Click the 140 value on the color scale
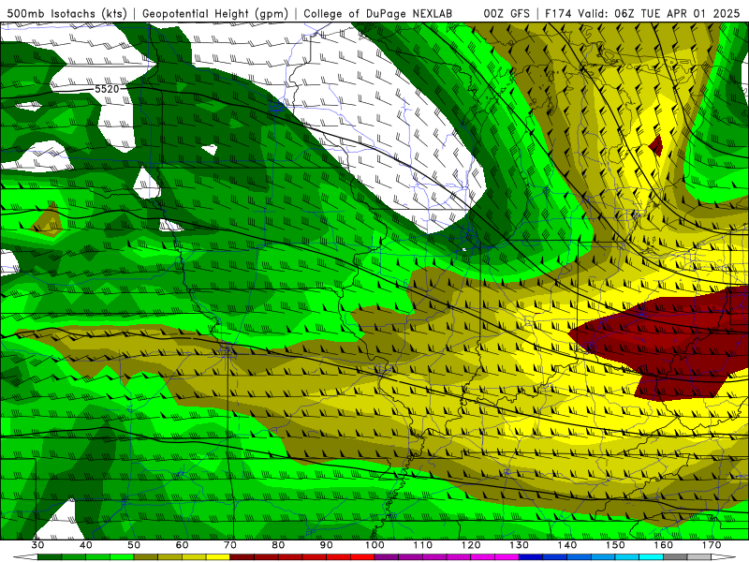The width and height of the screenshot is (749, 562). pos(567,545)
